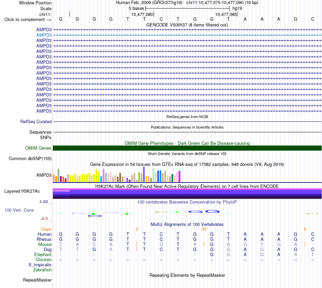Open the GTEx Gene Expression track title
This screenshot has height=288, width=322.
click(x=187, y=164)
